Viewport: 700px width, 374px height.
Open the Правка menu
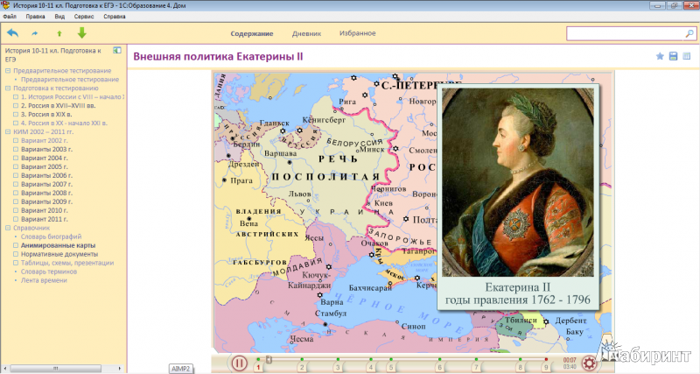pos(35,17)
